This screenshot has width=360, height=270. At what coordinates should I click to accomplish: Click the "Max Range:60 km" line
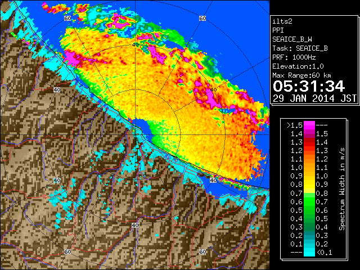[x=301, y=75]
